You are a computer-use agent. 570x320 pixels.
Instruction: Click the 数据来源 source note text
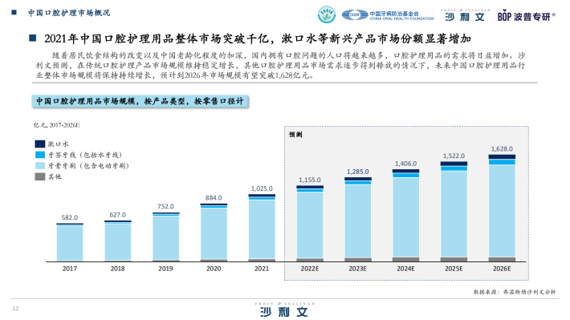[515, 292]
